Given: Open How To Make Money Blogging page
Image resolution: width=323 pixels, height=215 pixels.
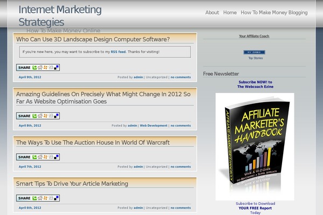Looking at the screenshot, I should pos(274,12).
